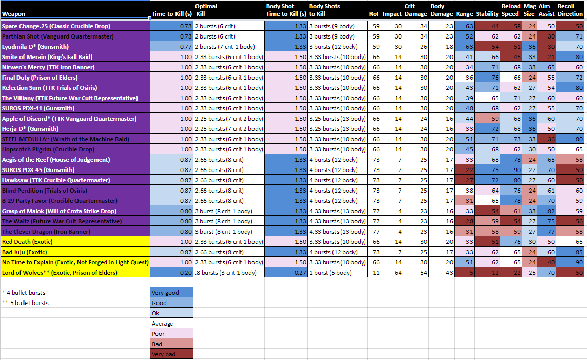The height and width of the screenshot is (360, 587).
Task: Select the Aim Assist header cell
Action: click(x=546, y=10)
